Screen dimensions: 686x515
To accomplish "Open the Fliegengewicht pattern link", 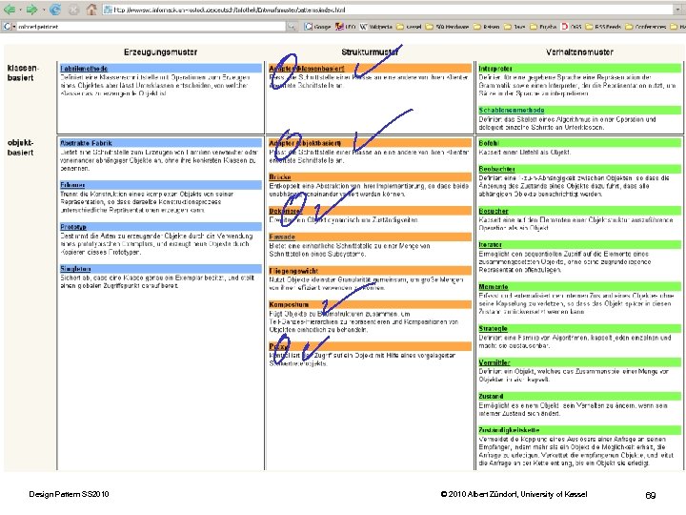I will point(293,271).
